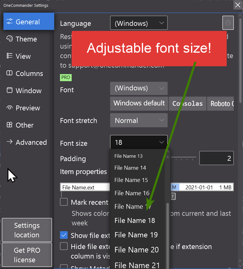Click the Columns layout icon
This screenshot has height=269, width=243.
pyautogui.click(x=10, y=73)
